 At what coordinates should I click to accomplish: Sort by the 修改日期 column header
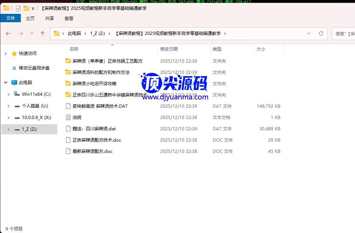pyautogui.click(x=169, y=49)
